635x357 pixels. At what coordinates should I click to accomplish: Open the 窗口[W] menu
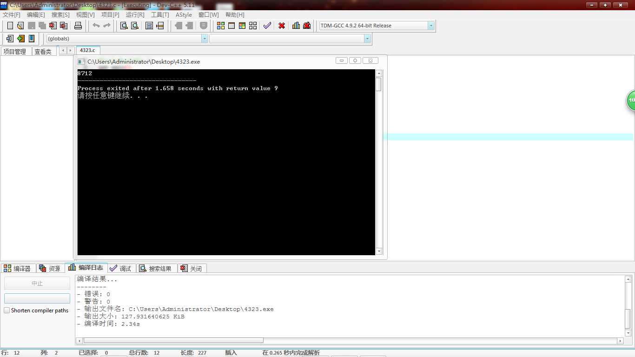tap(208, 15)
